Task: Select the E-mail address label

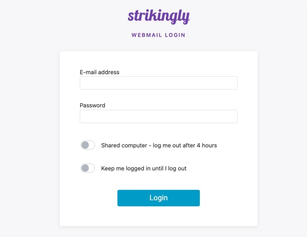Action: coord(100,72)
